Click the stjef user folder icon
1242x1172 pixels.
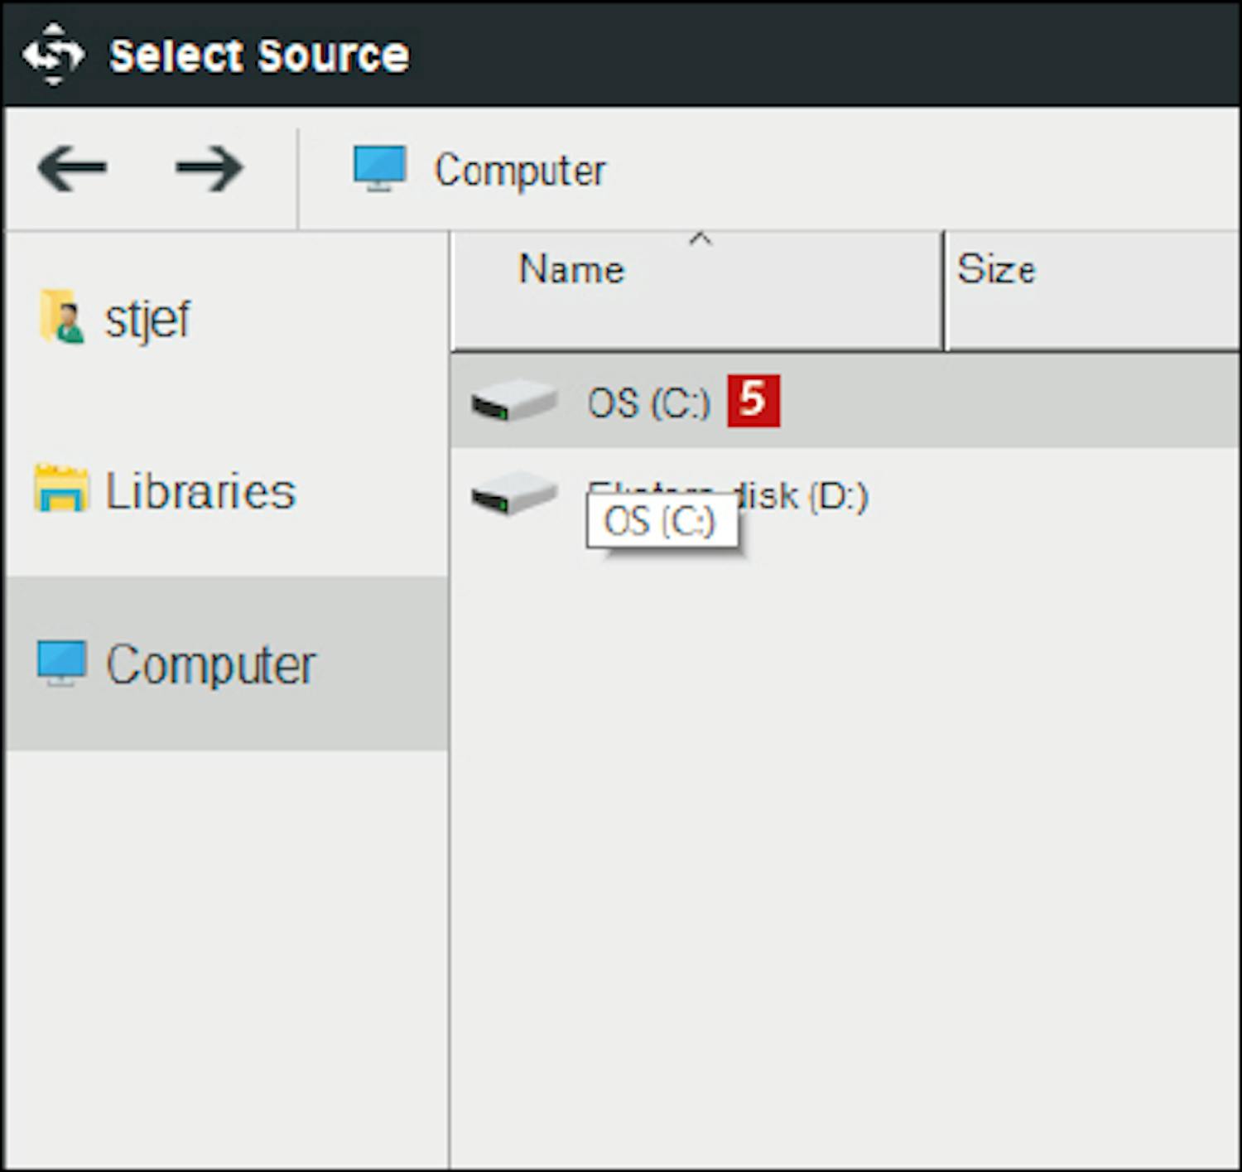point(61,317)
